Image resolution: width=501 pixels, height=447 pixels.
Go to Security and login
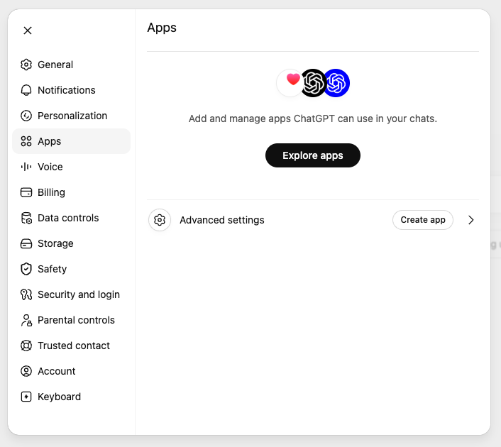tap(71, 294)
